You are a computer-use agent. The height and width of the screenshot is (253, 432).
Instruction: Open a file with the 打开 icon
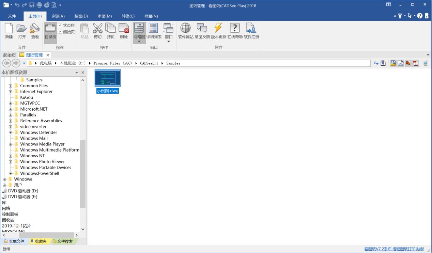click(x=22, y=31)
